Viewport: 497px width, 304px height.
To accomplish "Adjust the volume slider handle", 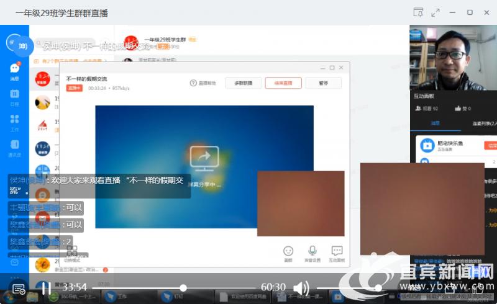I will coord(378,288).
